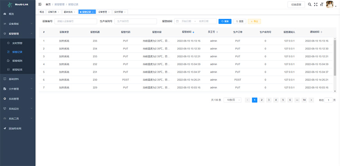
Task: Expand the 设备看板 sidebar menu
Action: coord(18,24)
